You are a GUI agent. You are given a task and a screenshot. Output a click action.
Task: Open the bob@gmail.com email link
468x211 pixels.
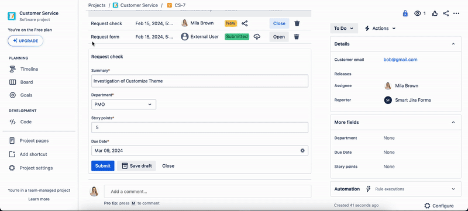[x=400, y=60]
